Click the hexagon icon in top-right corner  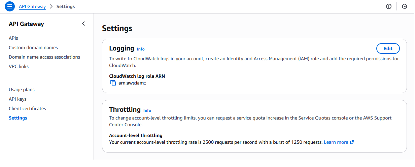405,6
